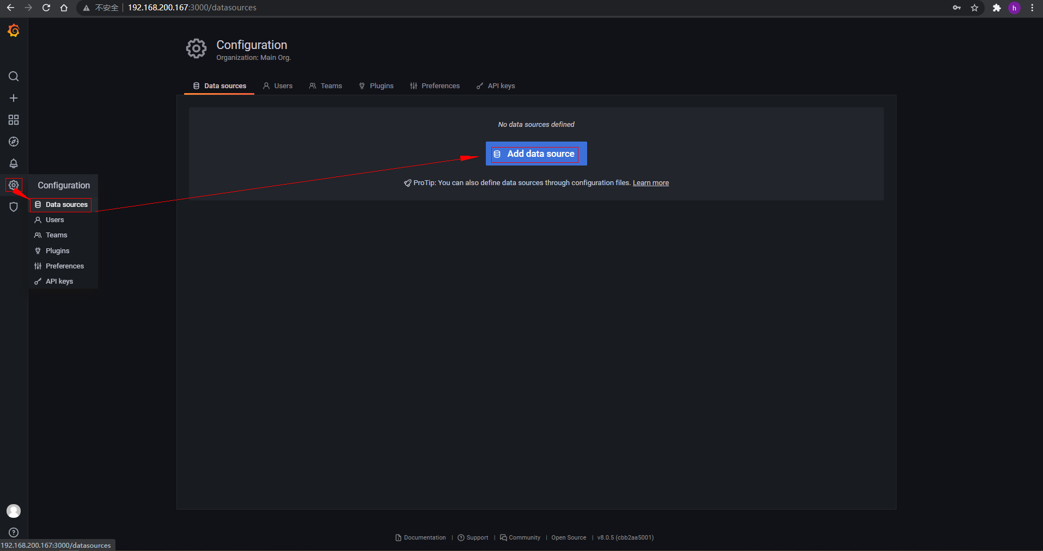Image resolution: width=1043 pixels, height=551 pixels.
Task: Click the 'Organization: Main Org.' subtitle
Action: point(254,58)
